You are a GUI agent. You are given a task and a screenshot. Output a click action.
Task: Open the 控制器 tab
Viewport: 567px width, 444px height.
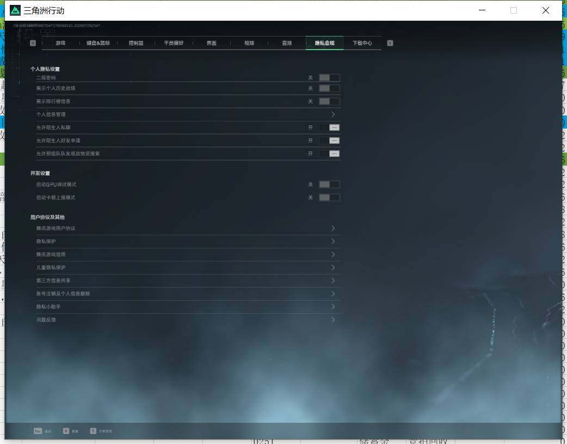[x=136, y=43]
